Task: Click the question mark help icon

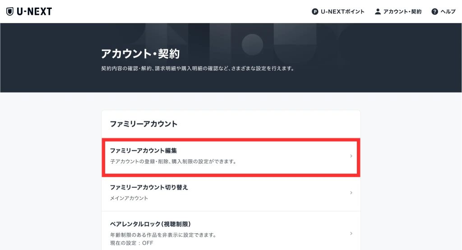Action: (434, 12)
